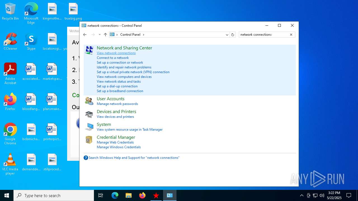
Task: Open the notification center icon
Action: click(x=349, y=195)
